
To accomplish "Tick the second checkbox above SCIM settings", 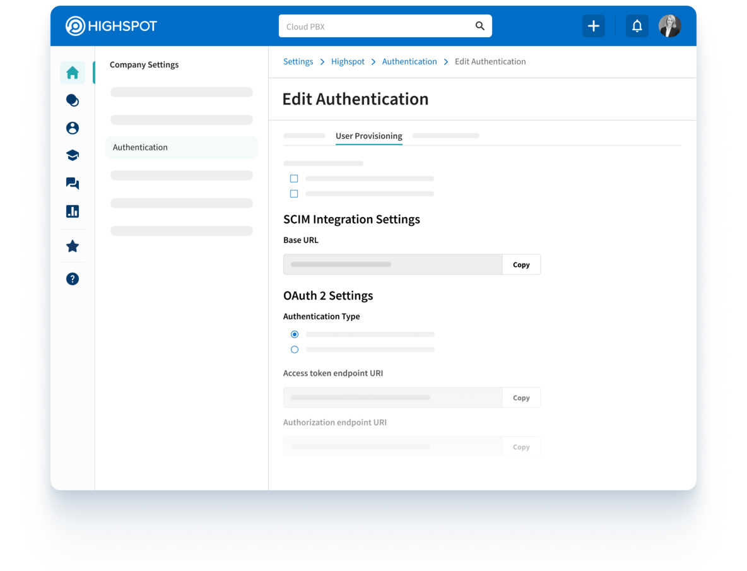I will coord(294,194).
